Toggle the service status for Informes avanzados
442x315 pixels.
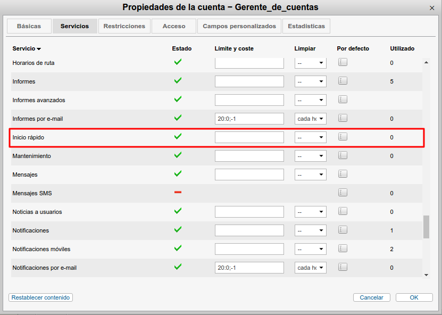coord(178,100)
